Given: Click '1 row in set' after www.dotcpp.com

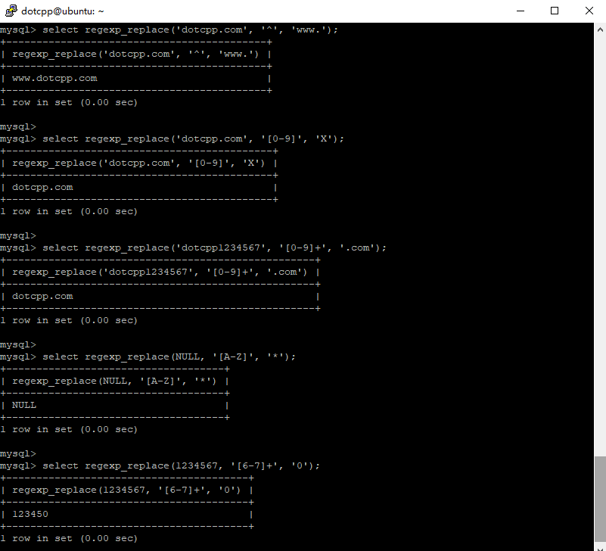Looking at the screenshot, I should [x=69, y=103].
